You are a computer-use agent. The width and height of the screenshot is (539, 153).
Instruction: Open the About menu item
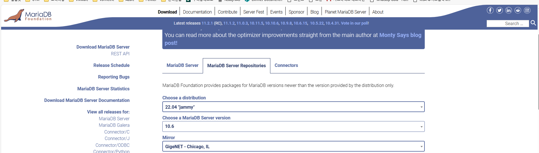click(378, 12)
